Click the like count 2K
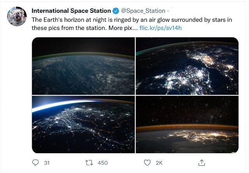 (x=159, y=163)
